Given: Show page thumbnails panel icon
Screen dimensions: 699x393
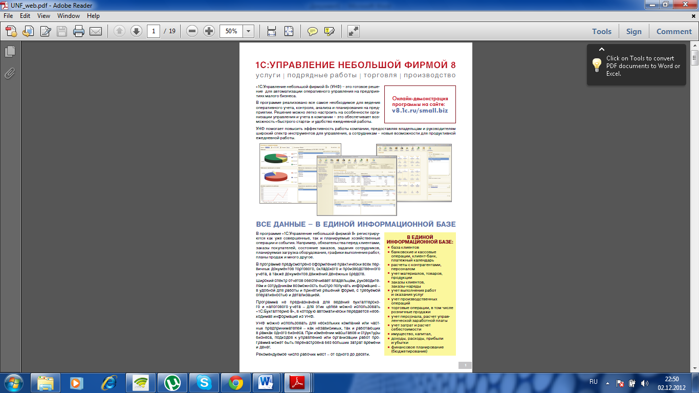Looking at the screenshot, I should click(10, 52).
